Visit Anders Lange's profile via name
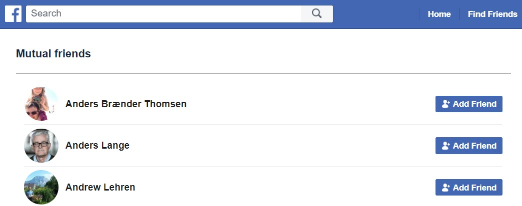522x206 pixels. point(97,146)
